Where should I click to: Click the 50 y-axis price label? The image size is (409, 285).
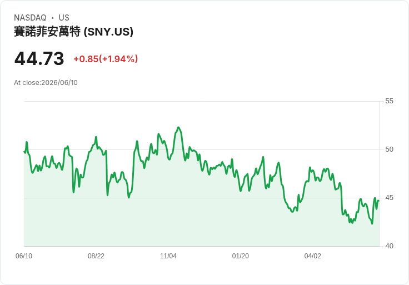(389, 149)
